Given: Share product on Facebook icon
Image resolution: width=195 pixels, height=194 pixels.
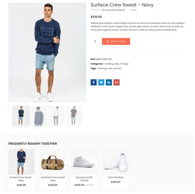Looking at the screenshot, I should 93,82.
